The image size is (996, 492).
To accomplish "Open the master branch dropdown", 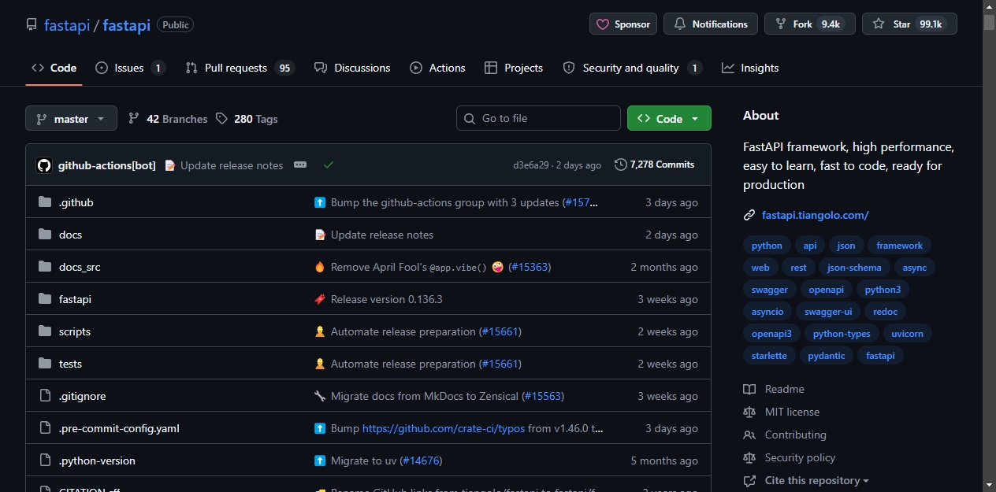I will (x=71, y=118).
